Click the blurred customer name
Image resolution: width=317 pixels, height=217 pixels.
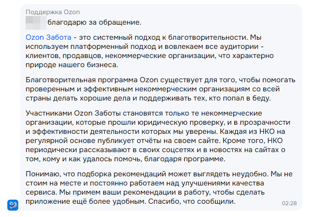click(35, 21)
